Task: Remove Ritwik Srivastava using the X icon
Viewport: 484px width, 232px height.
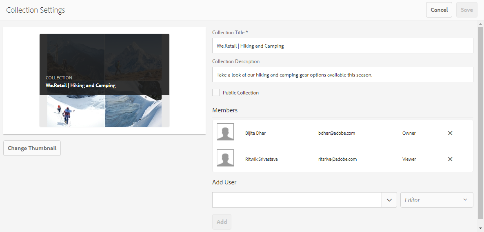Action: 450,159
